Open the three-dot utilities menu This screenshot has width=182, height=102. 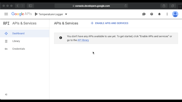click(x=167, y=14)
